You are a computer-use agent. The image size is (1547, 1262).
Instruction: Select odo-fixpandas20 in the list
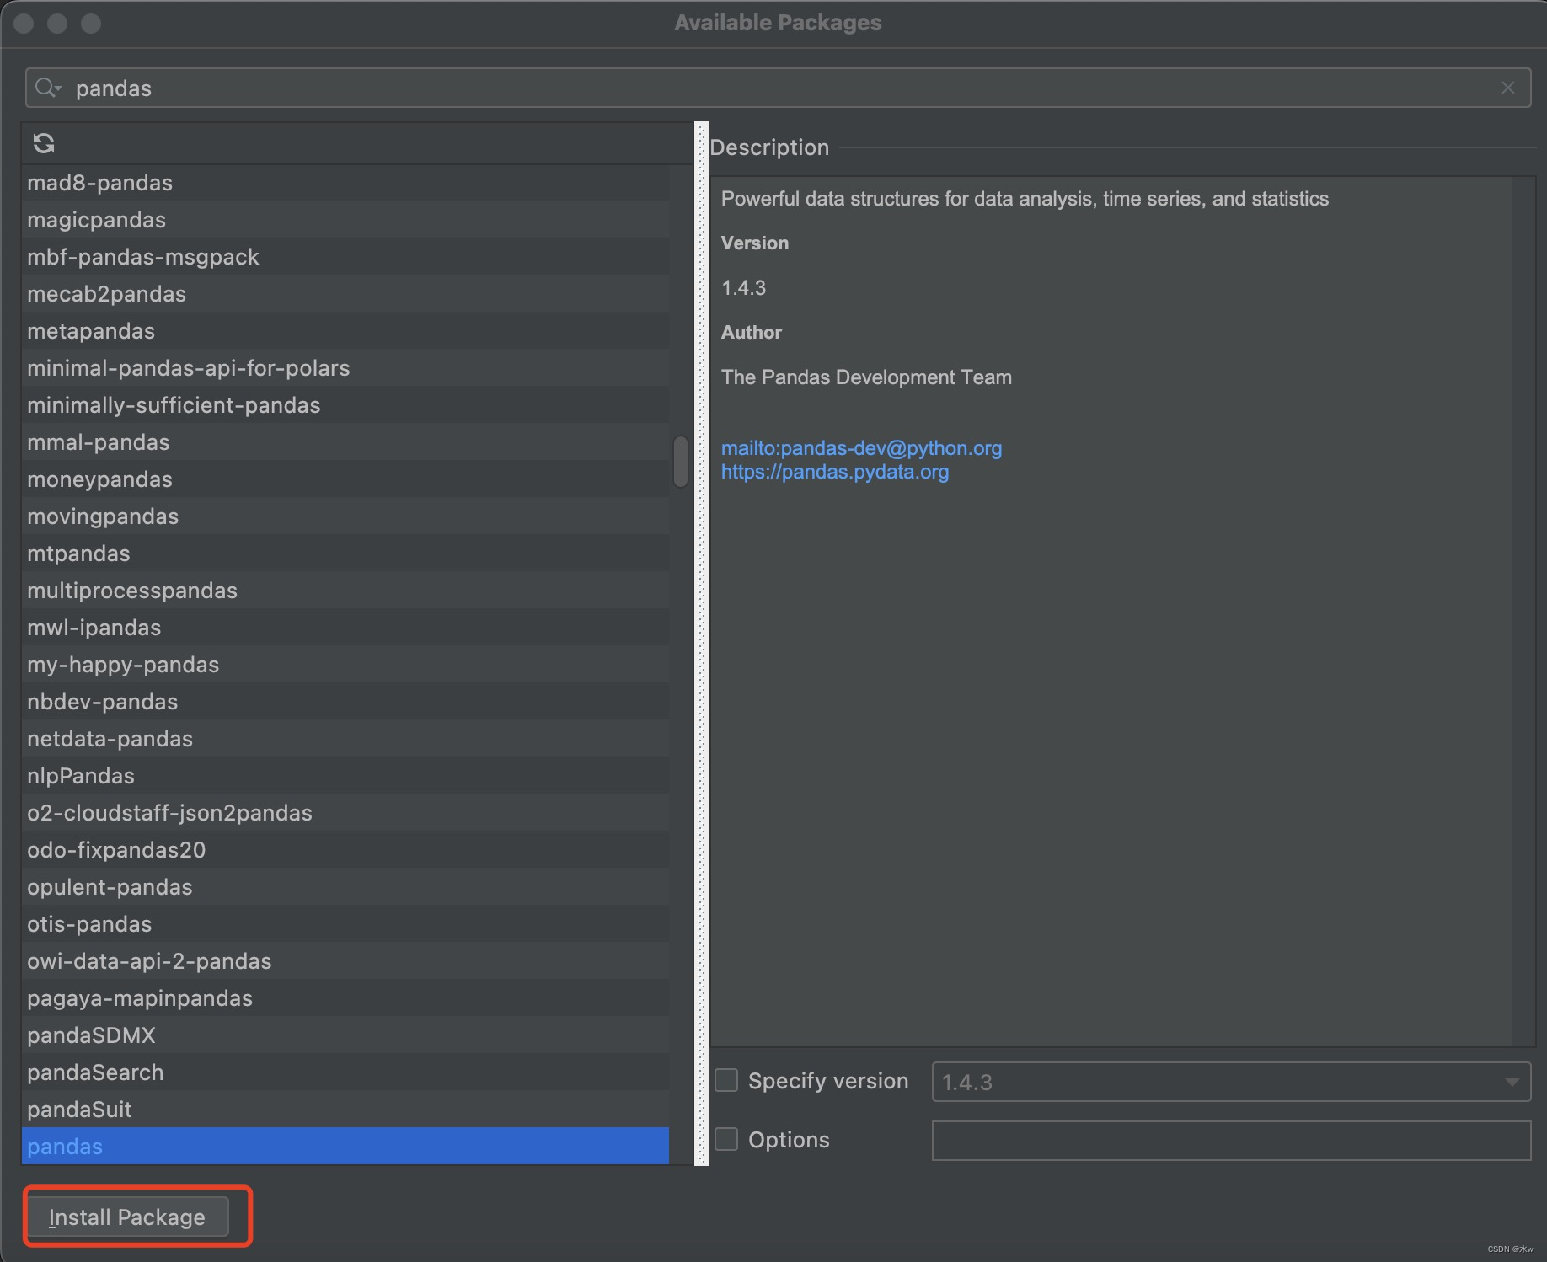(345, 850)
